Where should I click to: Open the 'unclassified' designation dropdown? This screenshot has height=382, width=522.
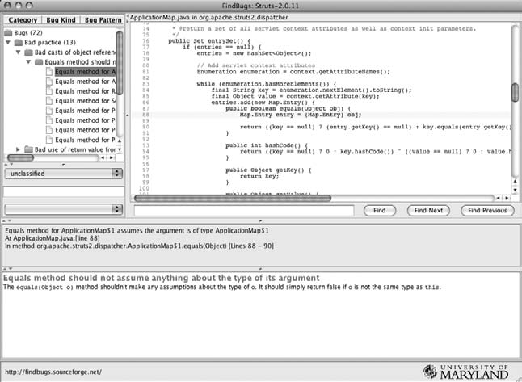click(x=62, y=174)
